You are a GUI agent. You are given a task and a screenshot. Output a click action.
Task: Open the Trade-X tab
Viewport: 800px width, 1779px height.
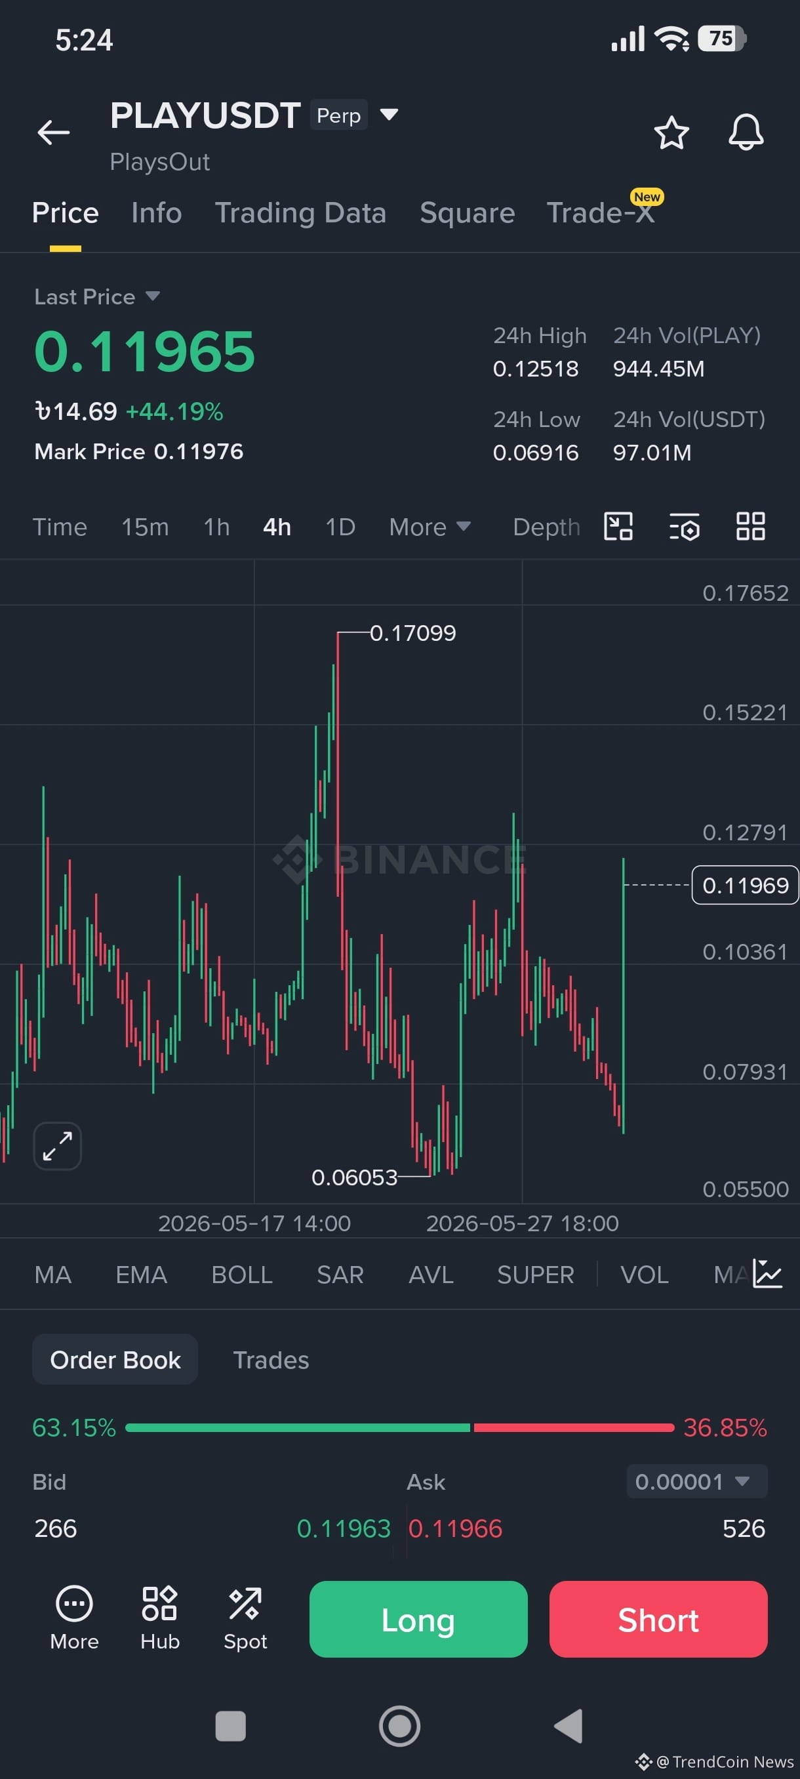pyautogui.click(x=601, y=213)
